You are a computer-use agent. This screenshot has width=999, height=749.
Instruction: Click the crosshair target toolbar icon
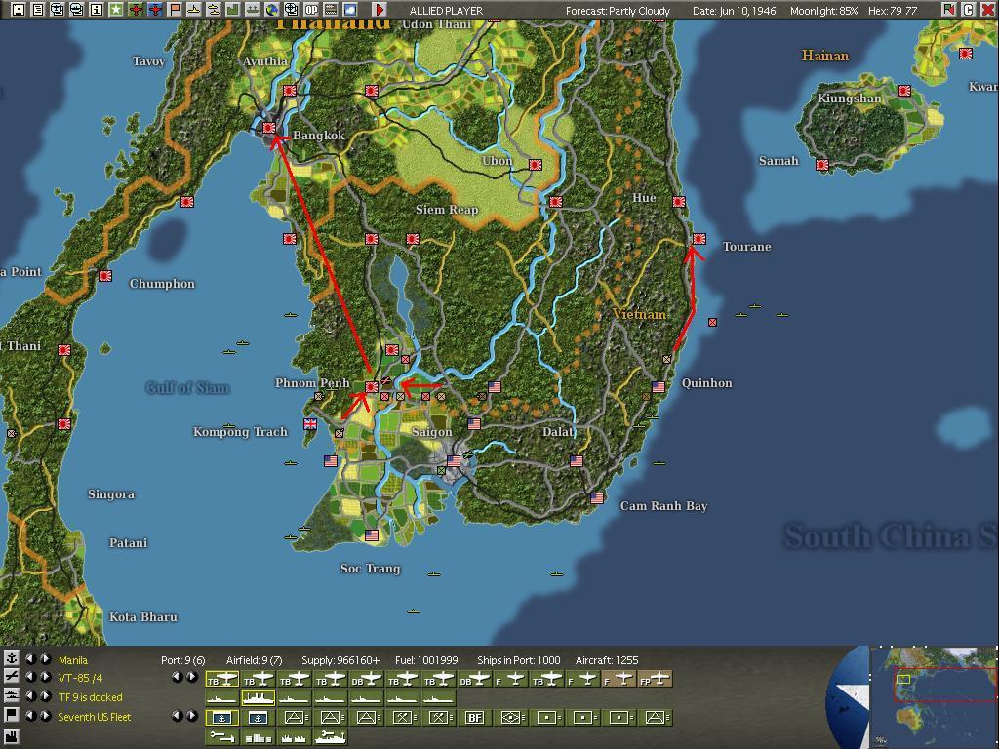click(x=291, y=10)
